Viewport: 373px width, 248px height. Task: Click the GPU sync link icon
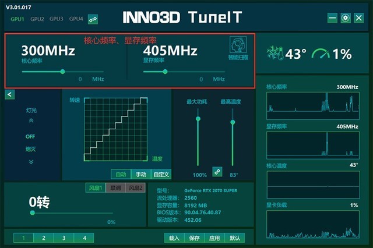tap(93, 19)
